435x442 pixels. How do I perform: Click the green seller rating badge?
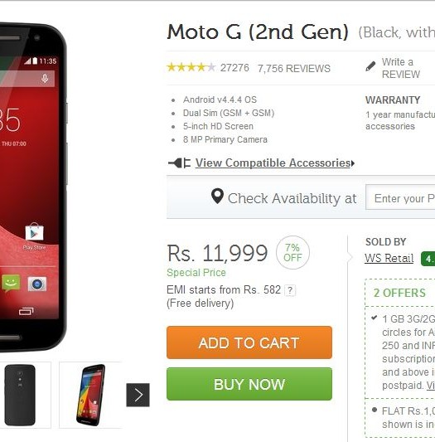428,259
